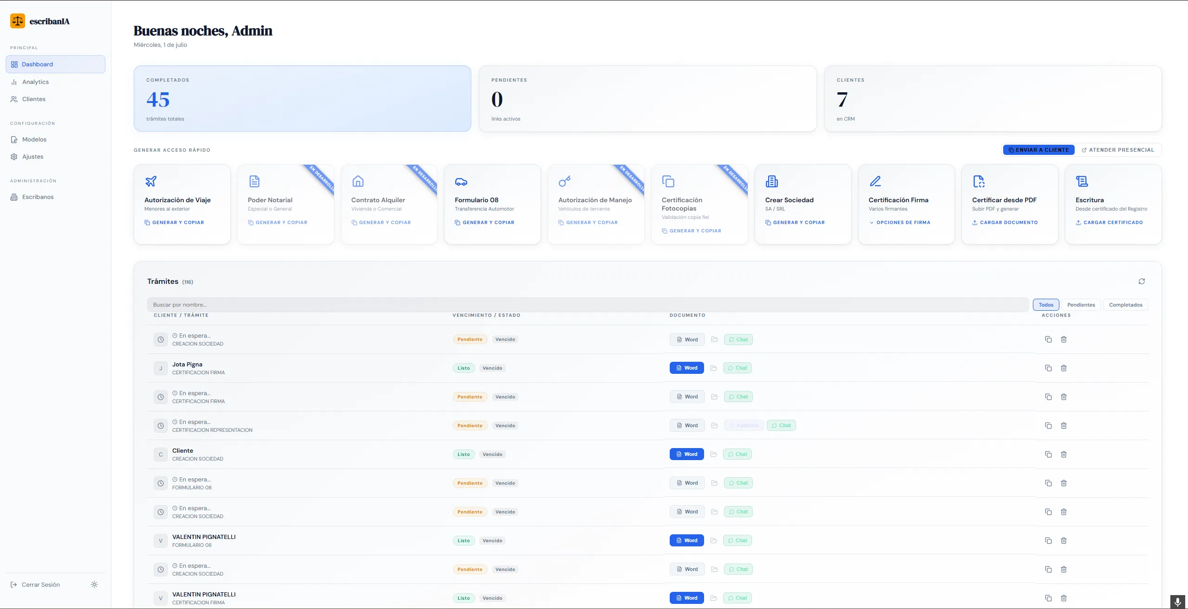
Task: Open Chat for Jota Pigna
Action: (x=738, y=368)
